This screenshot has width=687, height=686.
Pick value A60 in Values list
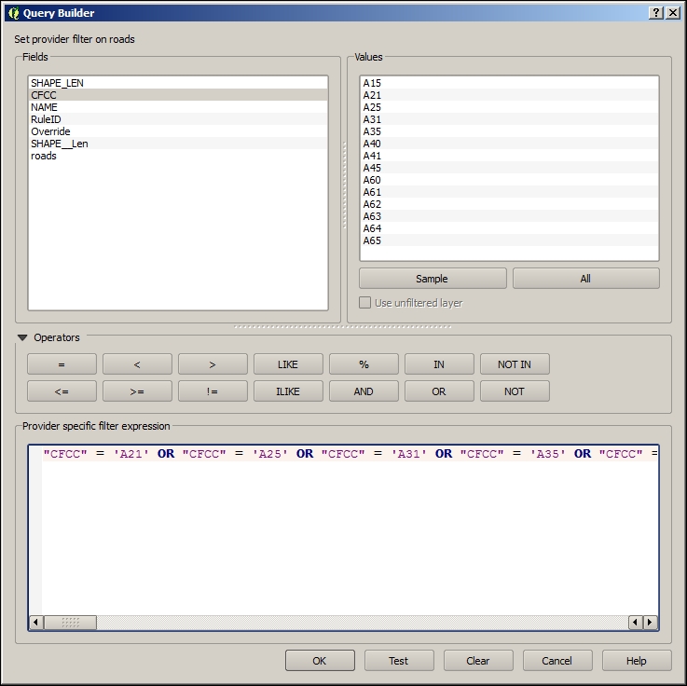(x=510, y=180)
